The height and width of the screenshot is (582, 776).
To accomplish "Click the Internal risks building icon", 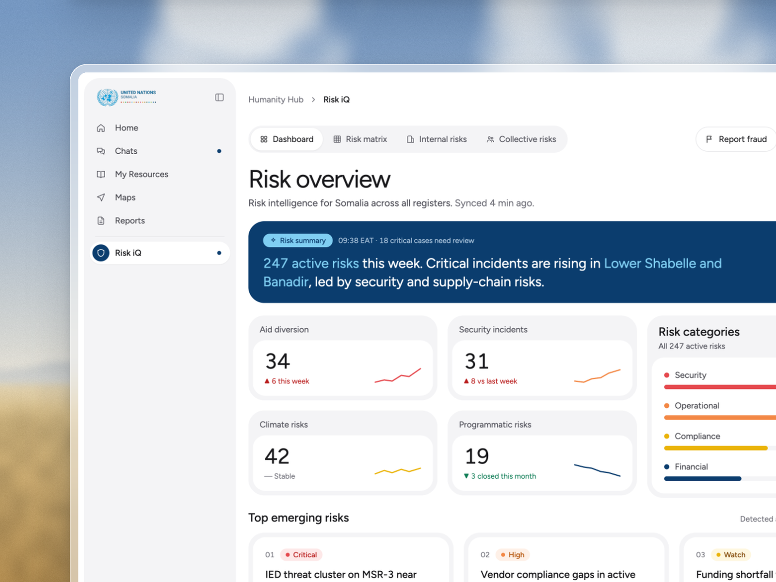I will 410,139.
